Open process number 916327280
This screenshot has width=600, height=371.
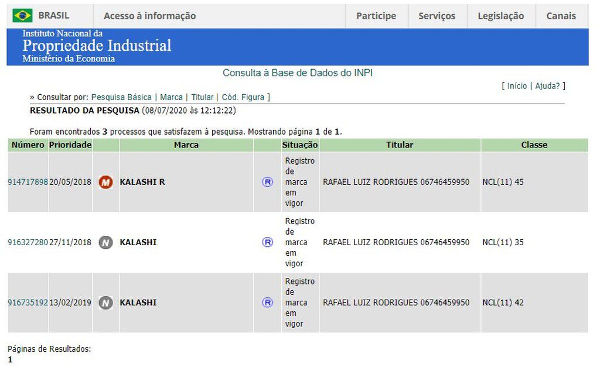point(28,242)
